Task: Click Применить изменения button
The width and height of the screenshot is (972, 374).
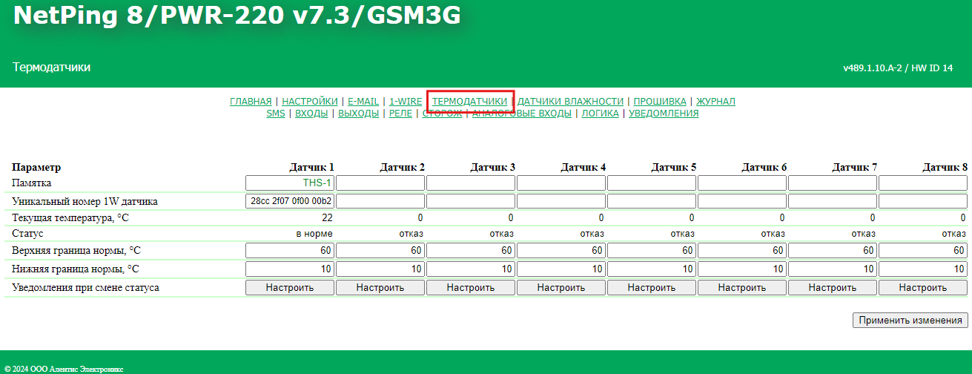Action: 910,321
